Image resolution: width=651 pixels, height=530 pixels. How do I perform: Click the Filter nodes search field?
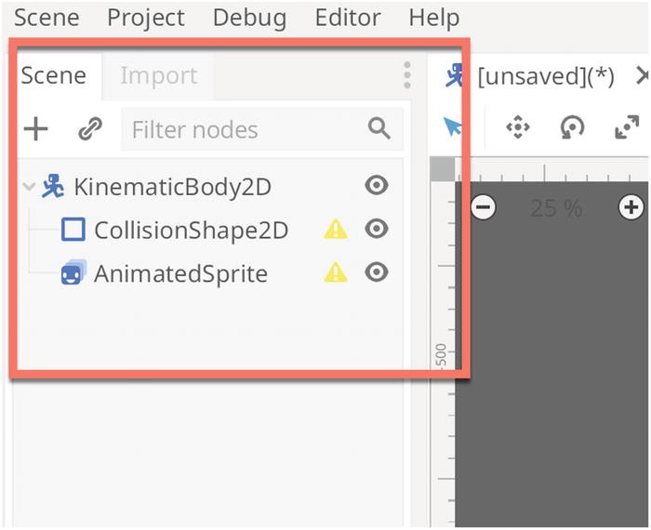pyautogui.click(x=261, y=129)
